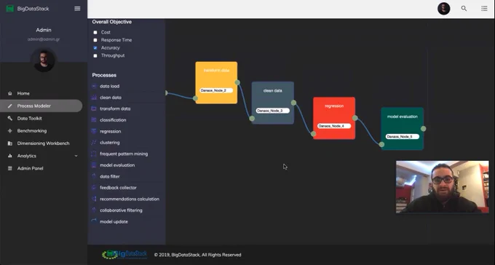Click the recommendations calculation icon
Image resolution: width=495 pixels, height=265 pixels.
94,199
